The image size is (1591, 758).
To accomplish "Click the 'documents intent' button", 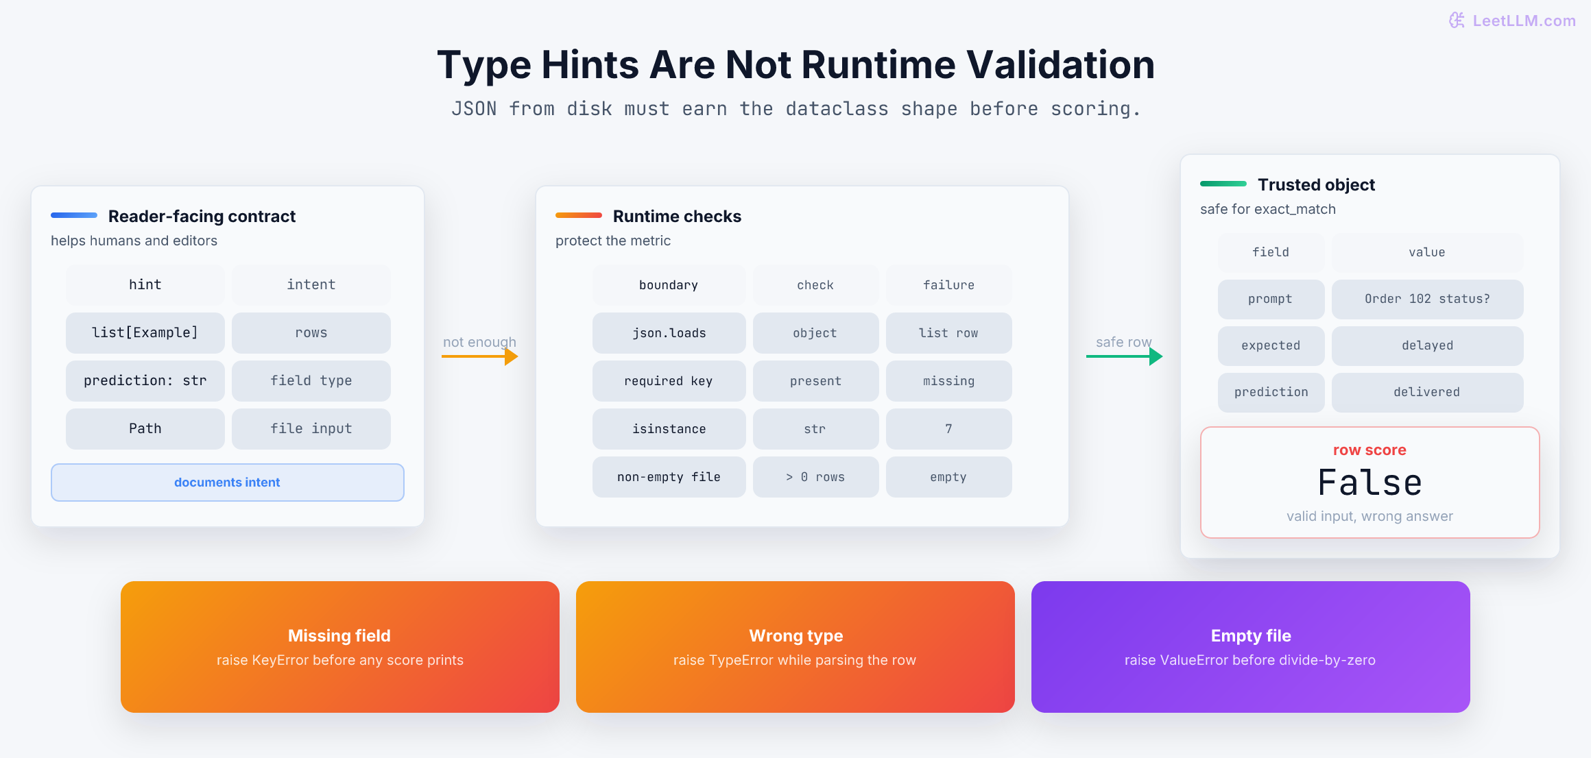I will (228, 482).
